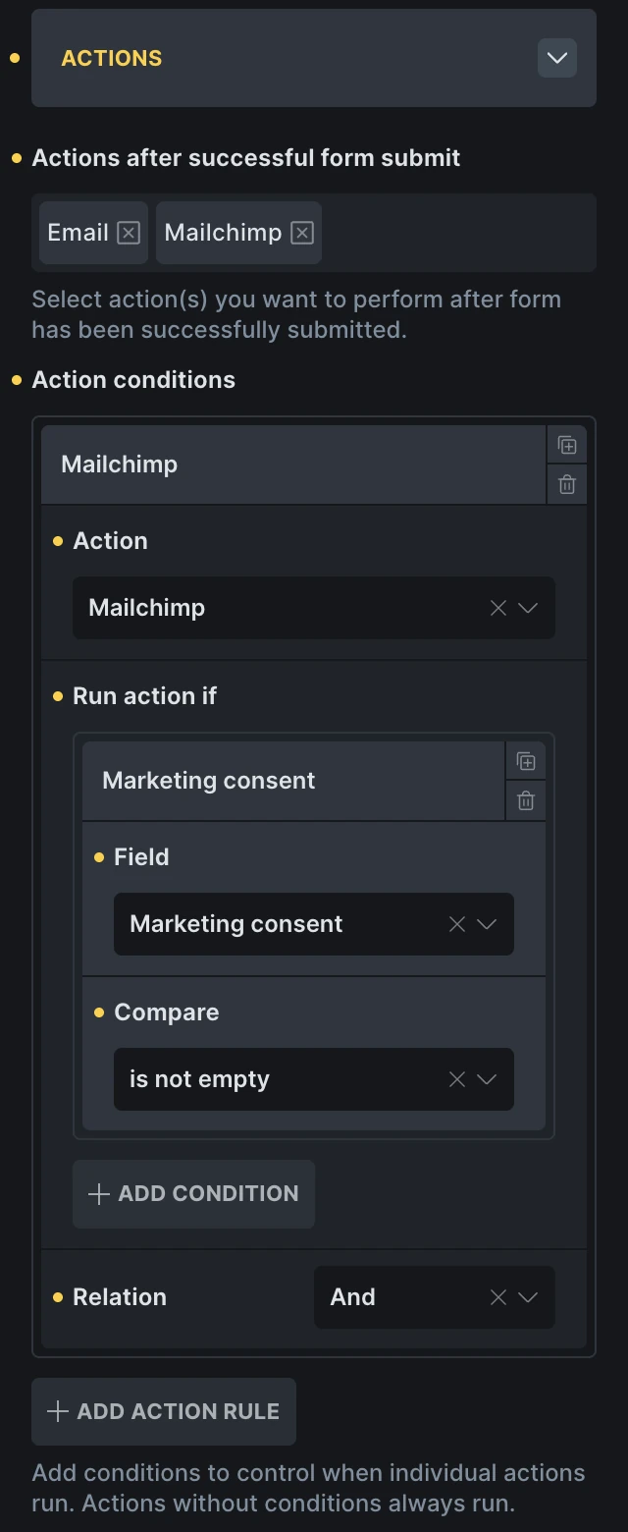Open the Relation dropdown chevron
Image resolution: width=628 pixels, height=1532 pixels.
coord(528,1297)
